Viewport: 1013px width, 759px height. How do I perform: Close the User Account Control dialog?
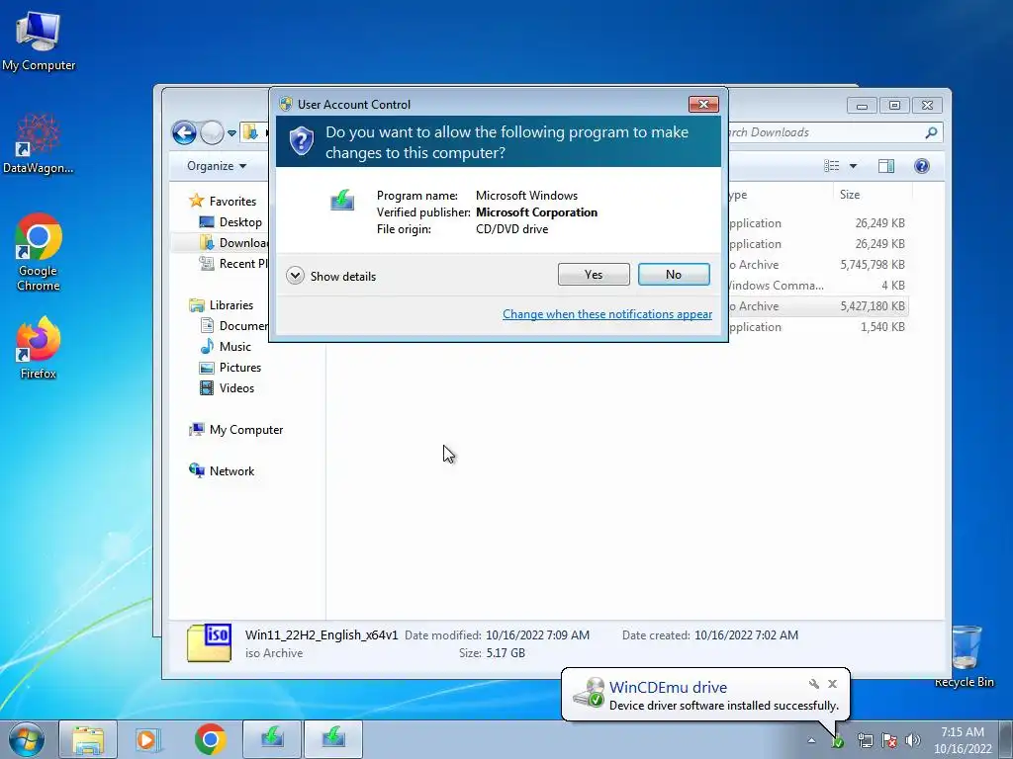[703, 104]
